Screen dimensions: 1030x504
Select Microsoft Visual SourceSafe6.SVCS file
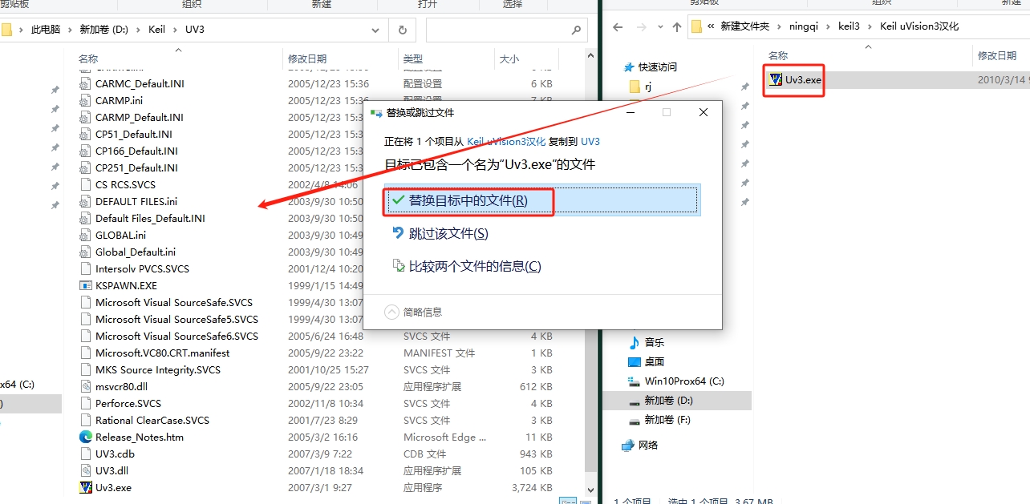tap(177, 336)
